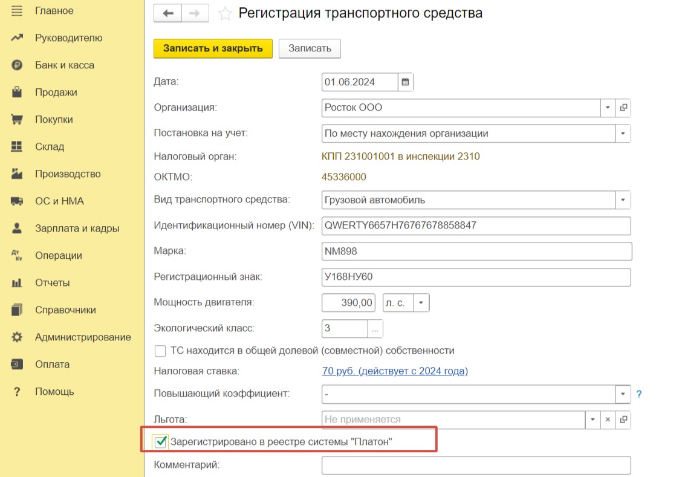Go back with the left arrow button
679x477 pixels.
(x=168, y=13)
